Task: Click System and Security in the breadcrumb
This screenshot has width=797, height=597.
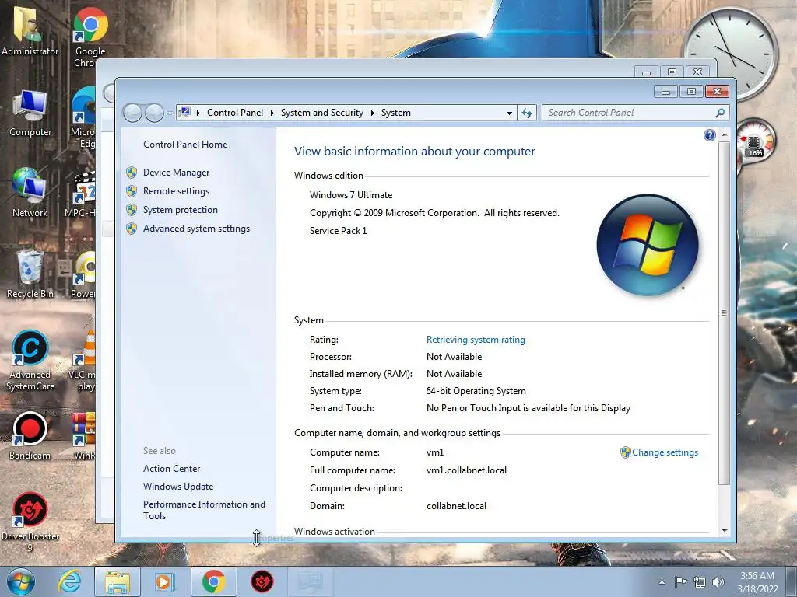Action: click(x=321, y=113)
